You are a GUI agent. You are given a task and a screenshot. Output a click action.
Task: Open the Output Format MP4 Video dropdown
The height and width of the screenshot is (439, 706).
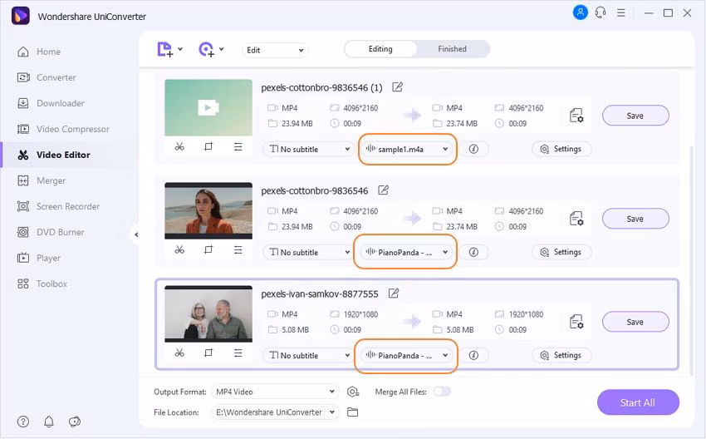click(275, 392)
